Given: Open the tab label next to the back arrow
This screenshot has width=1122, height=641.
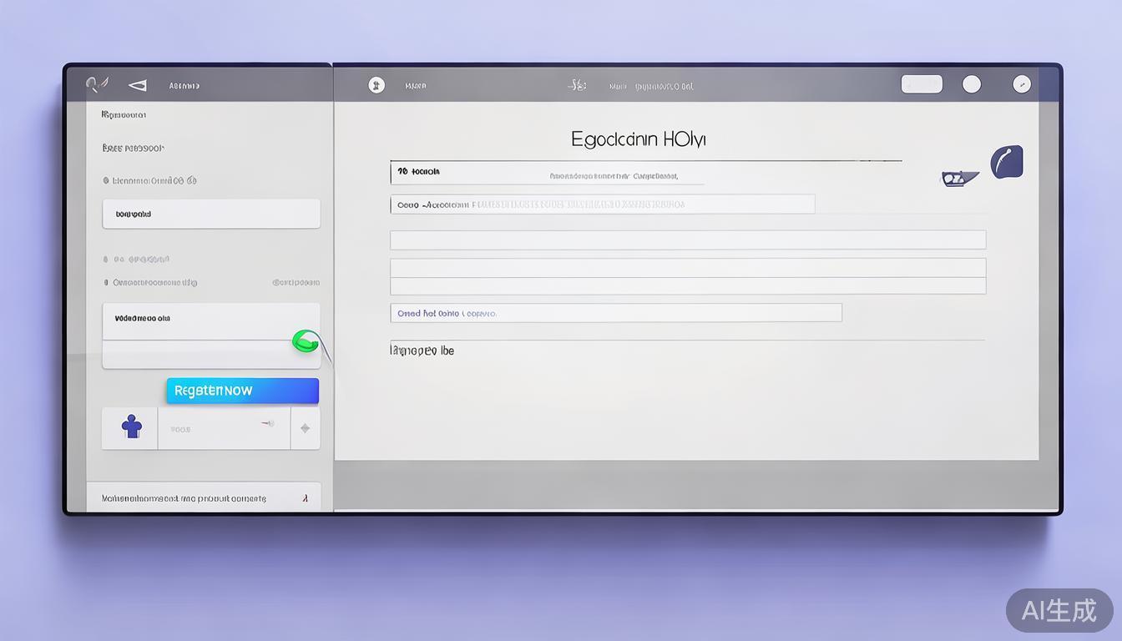Looking at the screenshot, I should [x=184, y=86].
